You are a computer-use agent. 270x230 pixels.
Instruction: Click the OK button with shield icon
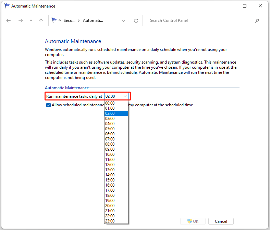[x=193, y=221]
